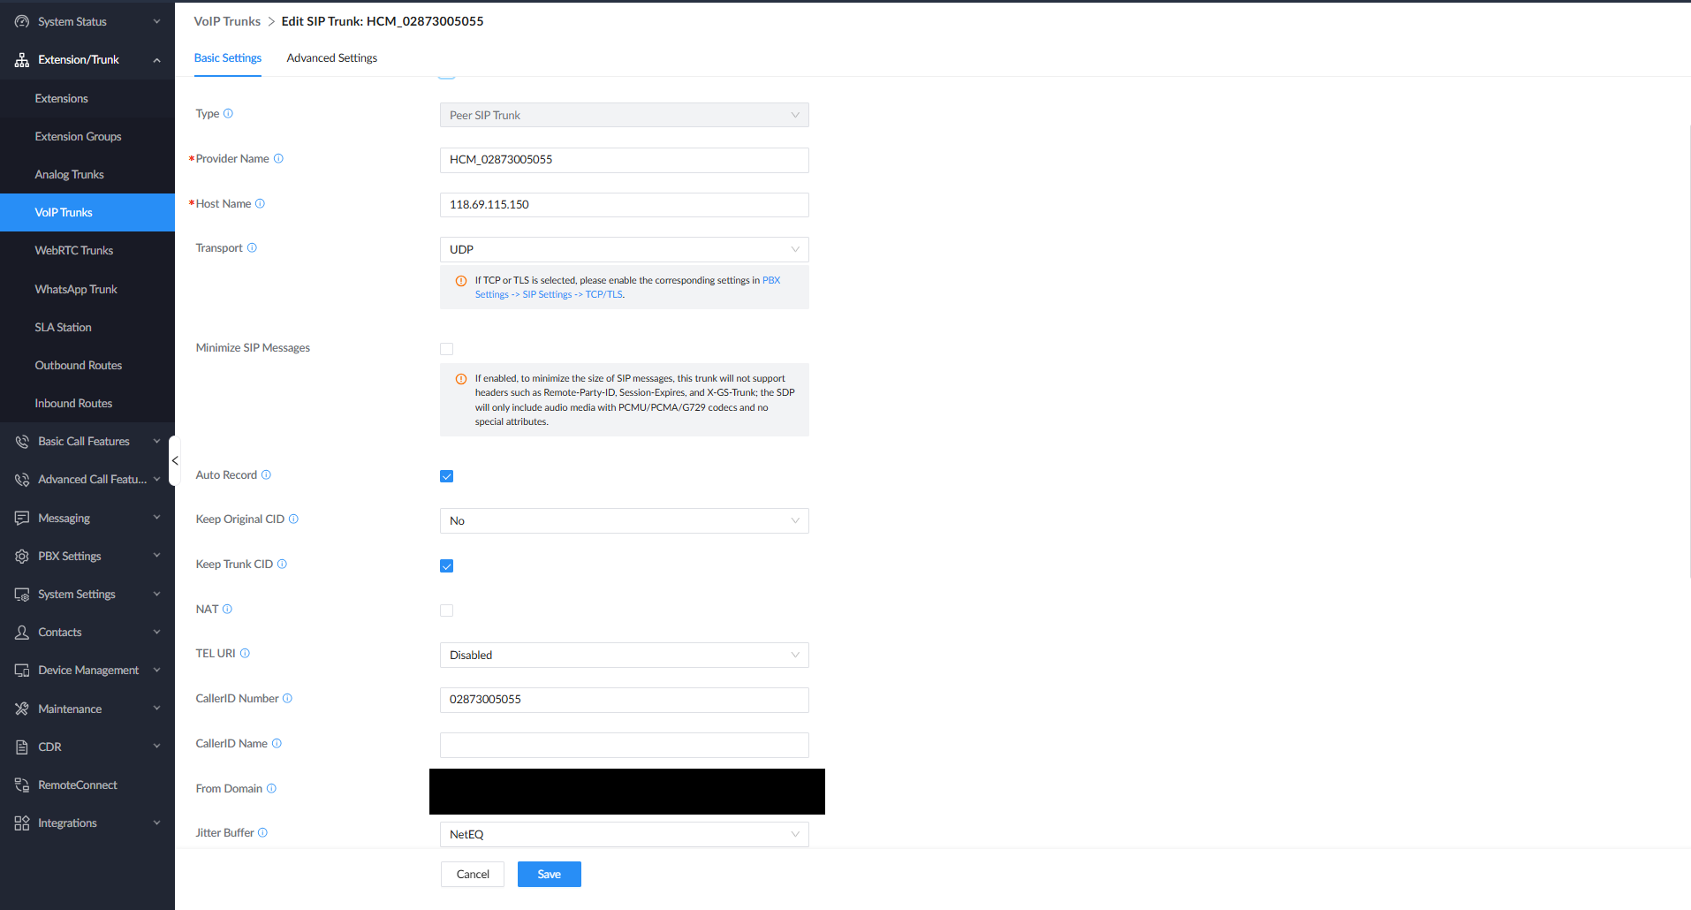Click the CallerID Name input field

(x=624, y=745)
